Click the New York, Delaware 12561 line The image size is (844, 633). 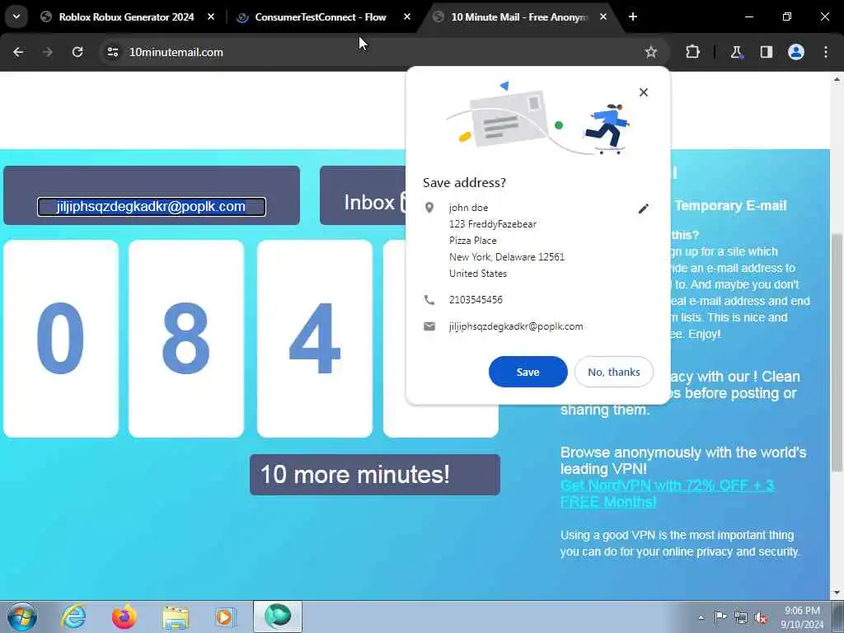(x=507, y=257)
